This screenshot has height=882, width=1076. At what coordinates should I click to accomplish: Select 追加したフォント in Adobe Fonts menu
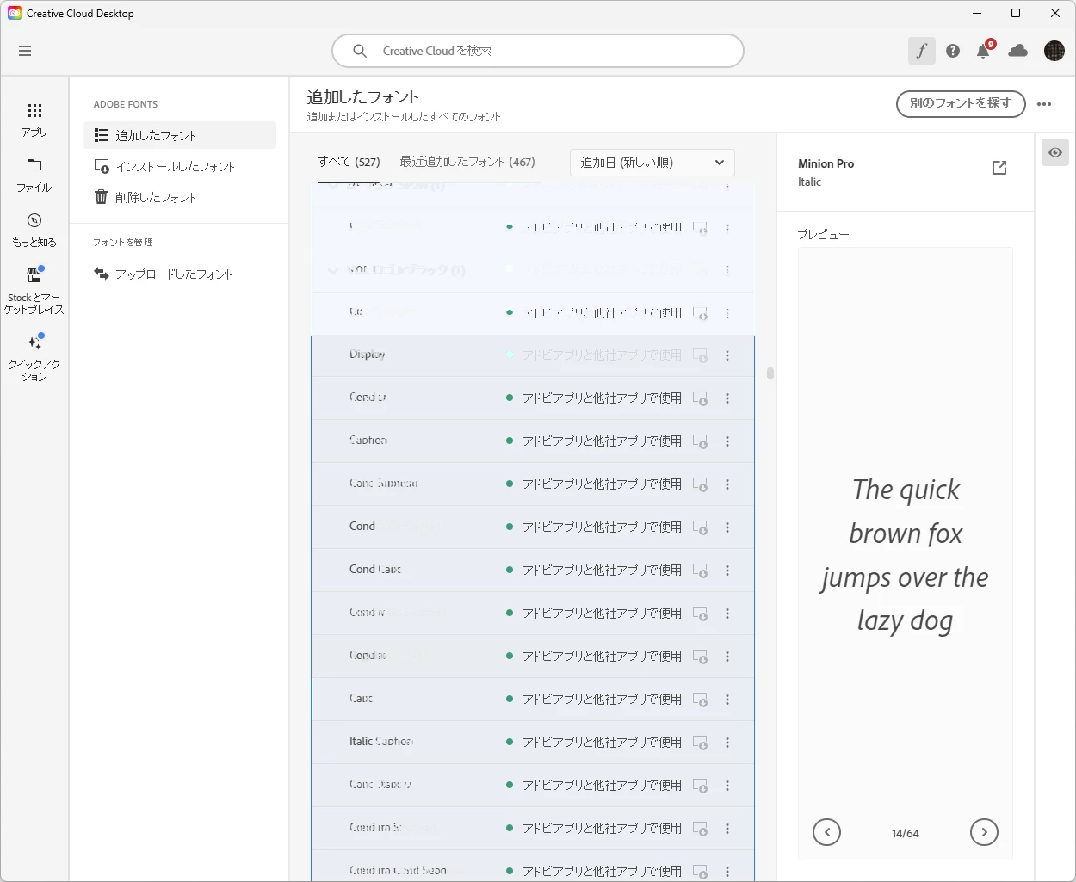[180, 135]
